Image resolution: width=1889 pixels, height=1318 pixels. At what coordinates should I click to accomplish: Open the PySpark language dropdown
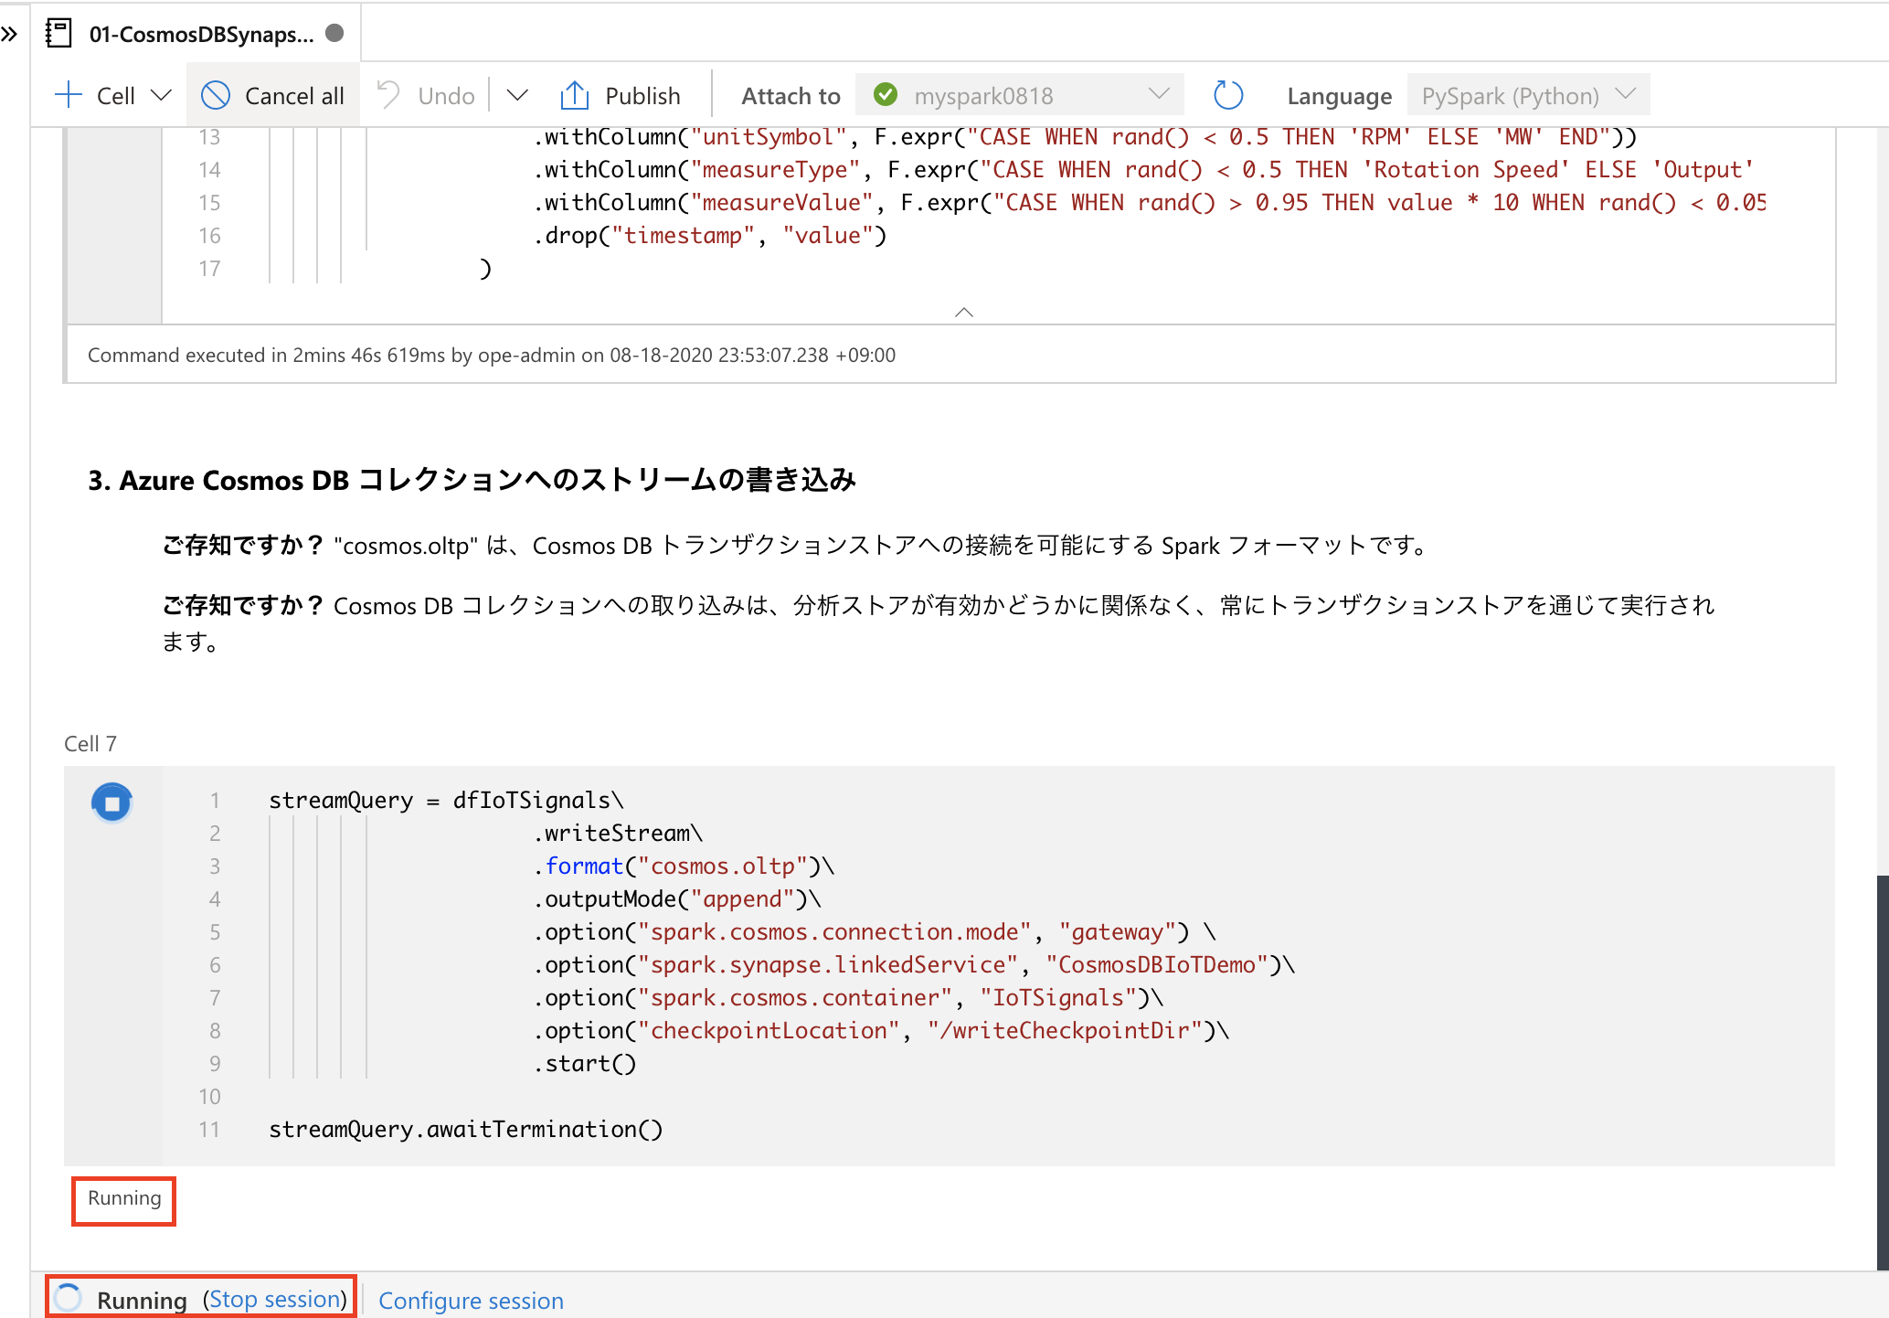point(1627,94)
